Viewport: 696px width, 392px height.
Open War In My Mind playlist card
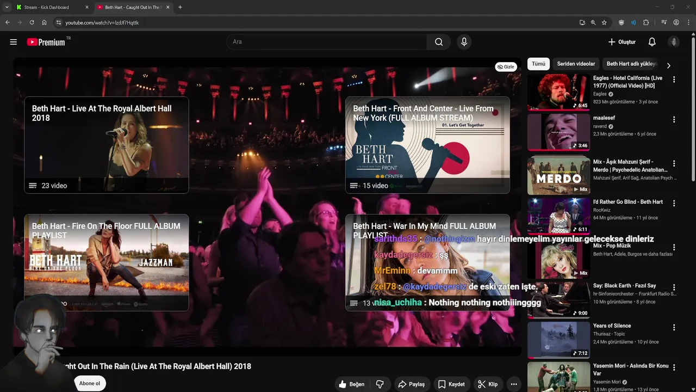427,262
